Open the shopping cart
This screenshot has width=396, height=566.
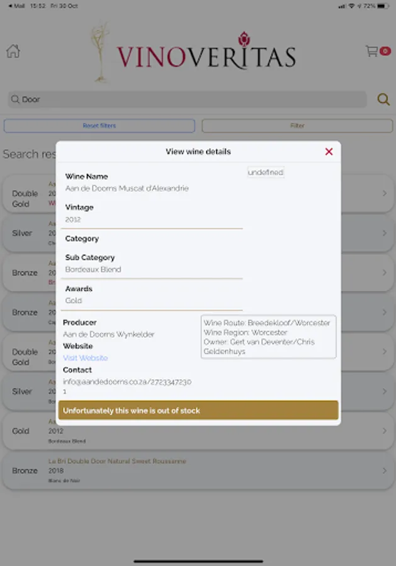[x=373, y=51]
